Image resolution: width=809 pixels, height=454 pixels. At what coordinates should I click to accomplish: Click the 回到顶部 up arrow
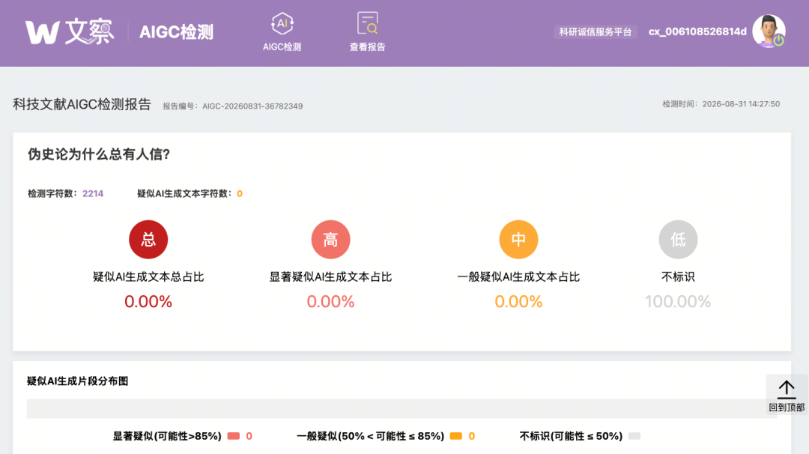(x=787, y=390)
